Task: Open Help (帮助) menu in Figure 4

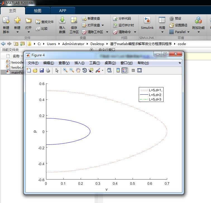Action: pos(143,63)
